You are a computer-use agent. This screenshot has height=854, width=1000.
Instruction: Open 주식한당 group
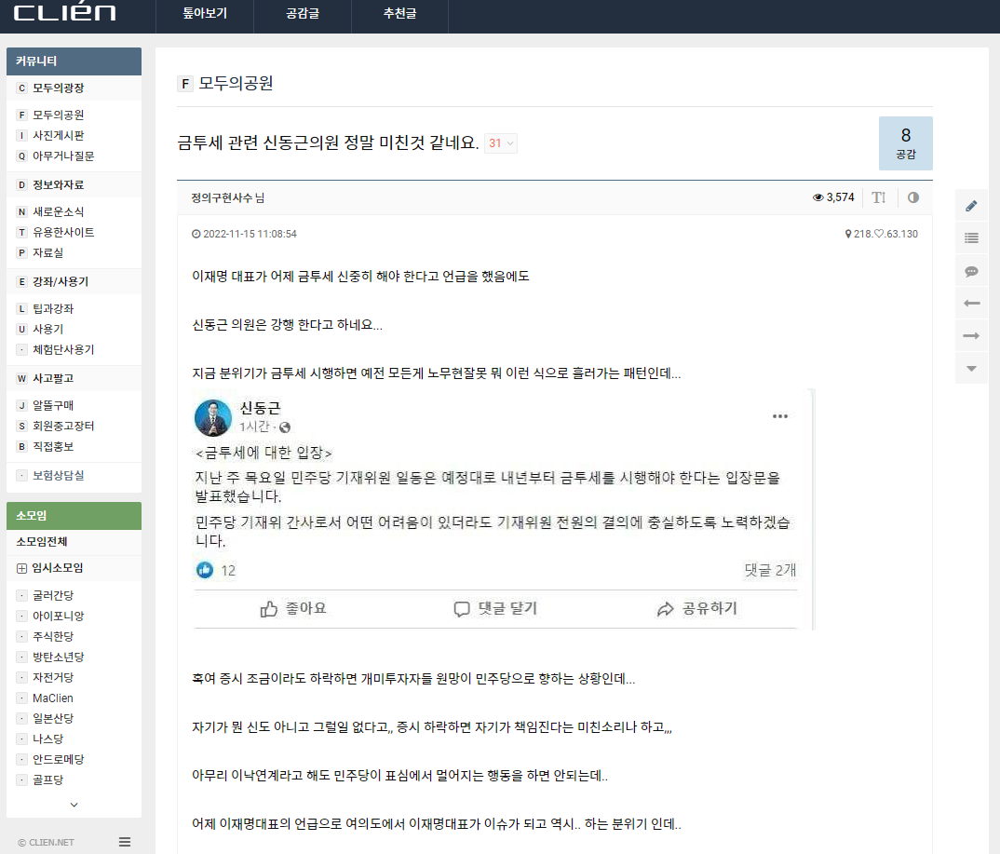point(53,636)
